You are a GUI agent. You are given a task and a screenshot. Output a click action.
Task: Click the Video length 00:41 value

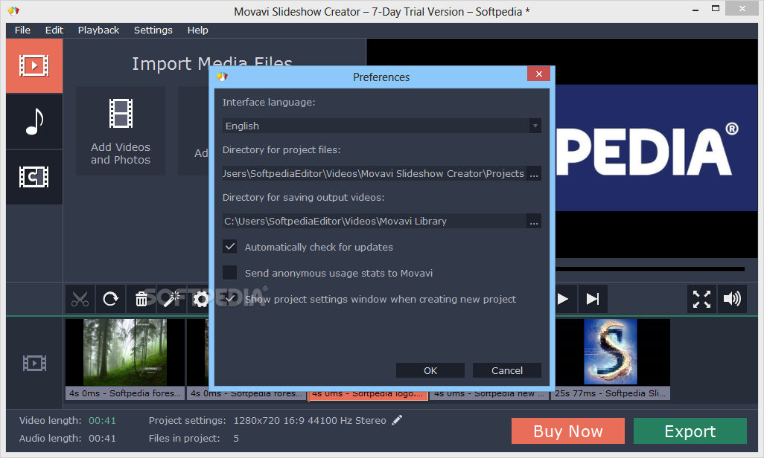[x=102, y=421]
